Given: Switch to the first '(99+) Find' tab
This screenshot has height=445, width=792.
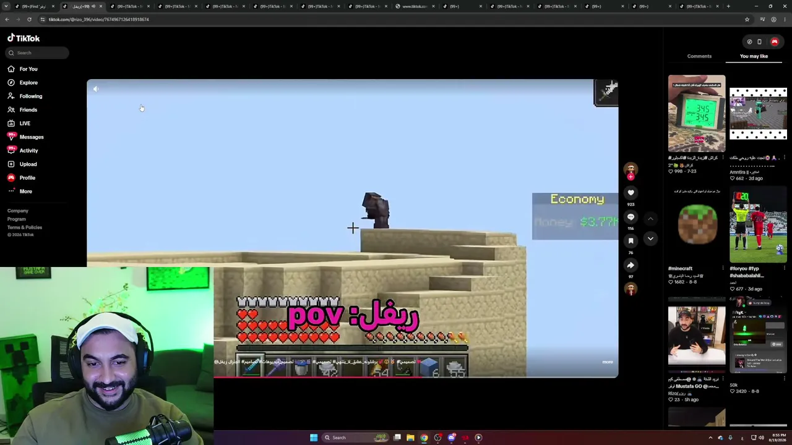Looking at the screenshot, I should click(x=35, y=6).
